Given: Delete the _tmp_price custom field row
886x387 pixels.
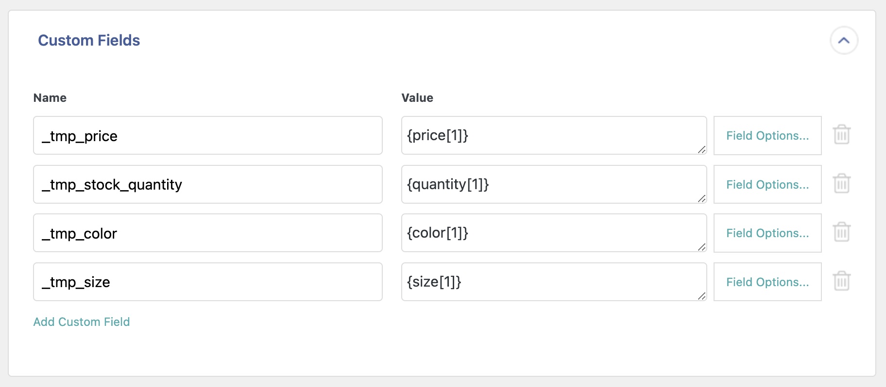Looking at the screenshot, I should point(841,135).
